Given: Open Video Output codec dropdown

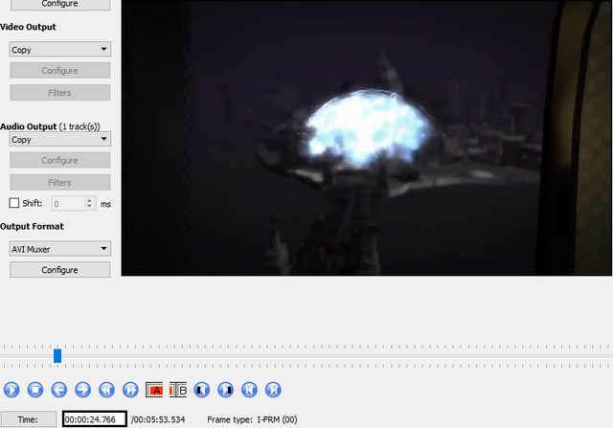Looking at the screenshot, I should pos(59,49).
